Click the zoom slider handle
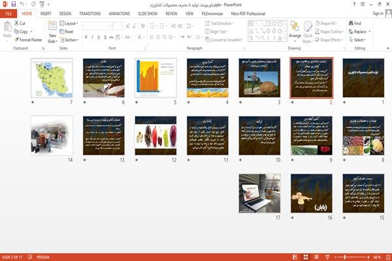 pos(345,257)
